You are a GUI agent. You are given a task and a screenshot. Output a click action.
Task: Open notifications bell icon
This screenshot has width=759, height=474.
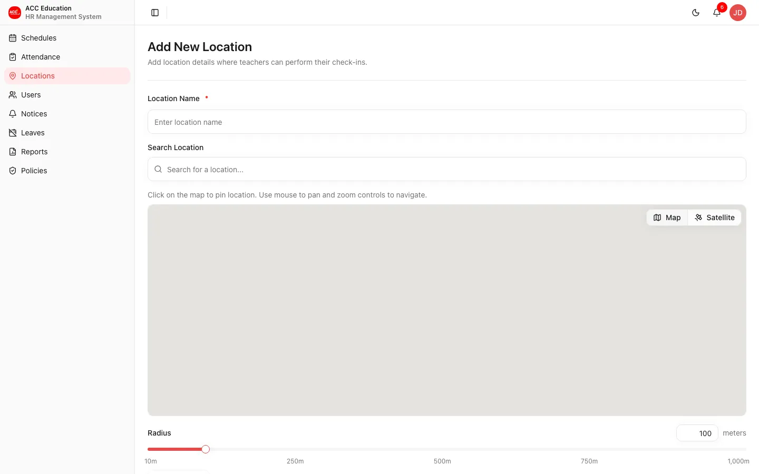coord(717,13)
